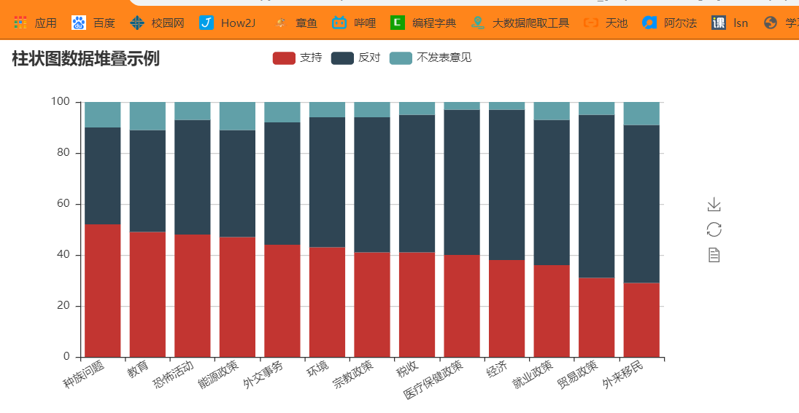Image resolution: width=799 pixels, height=413 pixels.
Task: Click the 经济 x-axis label
Action: point(498,369)
